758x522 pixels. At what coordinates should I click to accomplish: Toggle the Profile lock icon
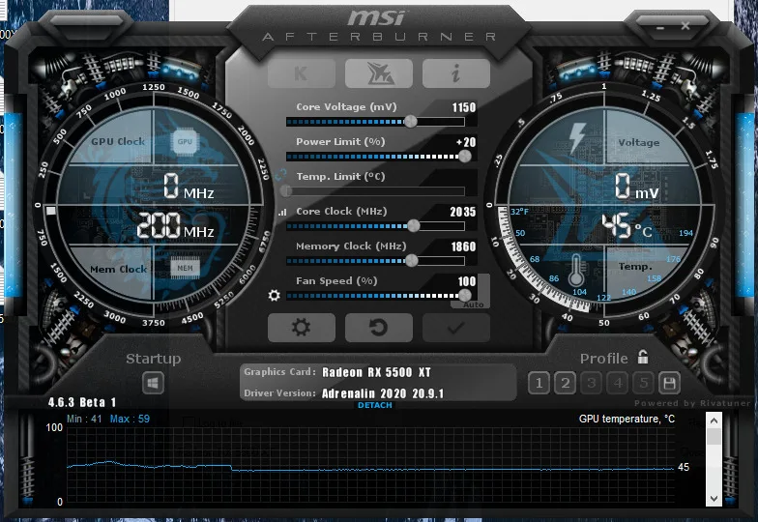tap(642, 357)
